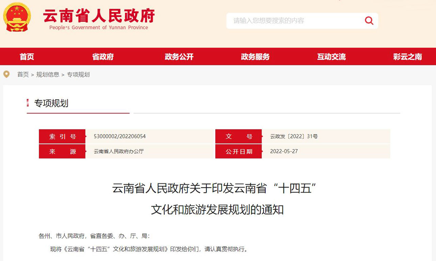
Task: Open the 省政府 menu item
Action: pos(103,57)
